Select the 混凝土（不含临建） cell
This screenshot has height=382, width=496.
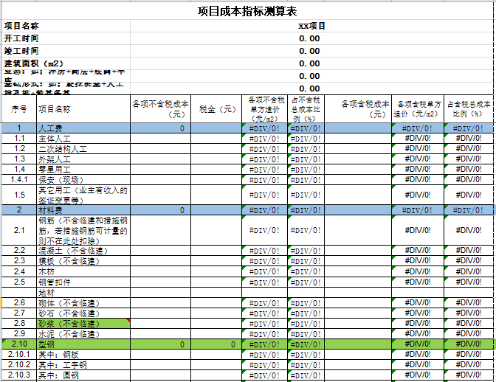click(x=83, y=251)
